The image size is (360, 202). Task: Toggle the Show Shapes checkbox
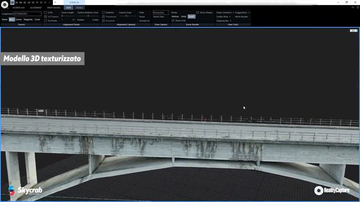pyautogui.click(x=197, y=12)
